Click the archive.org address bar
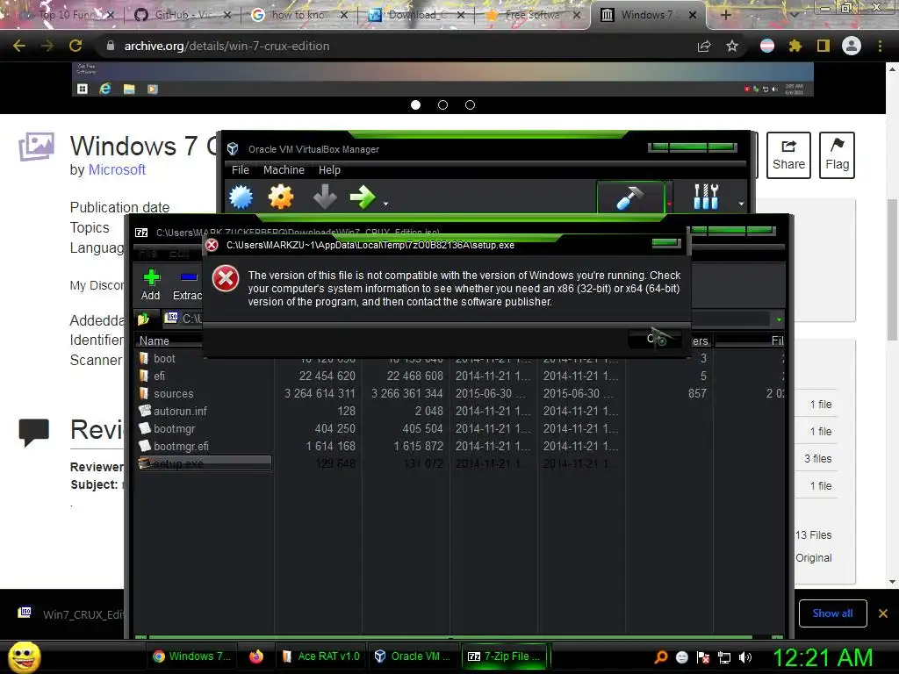This screenshot has height=674, width=899. [x=396, y=46]
